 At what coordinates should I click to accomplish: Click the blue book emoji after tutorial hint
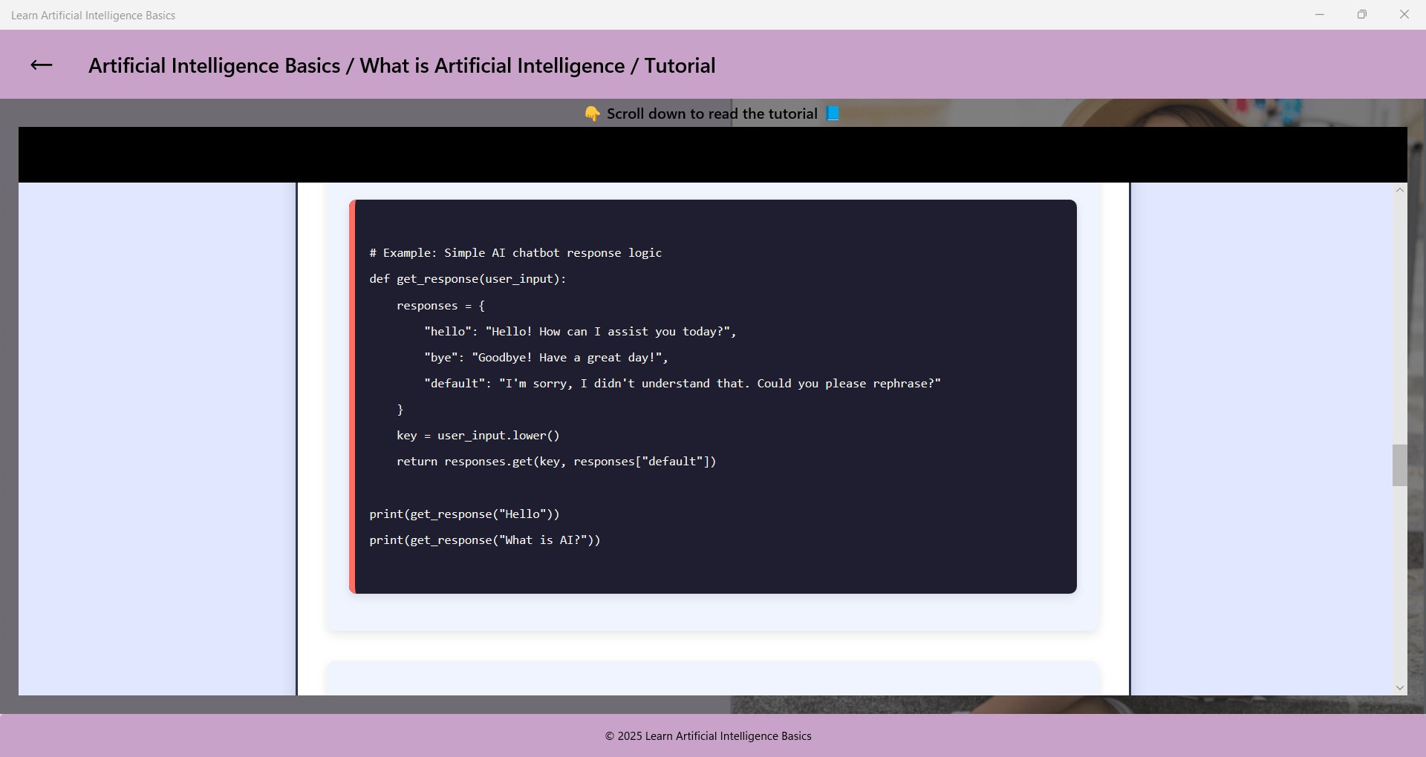(x=833, y=113)
